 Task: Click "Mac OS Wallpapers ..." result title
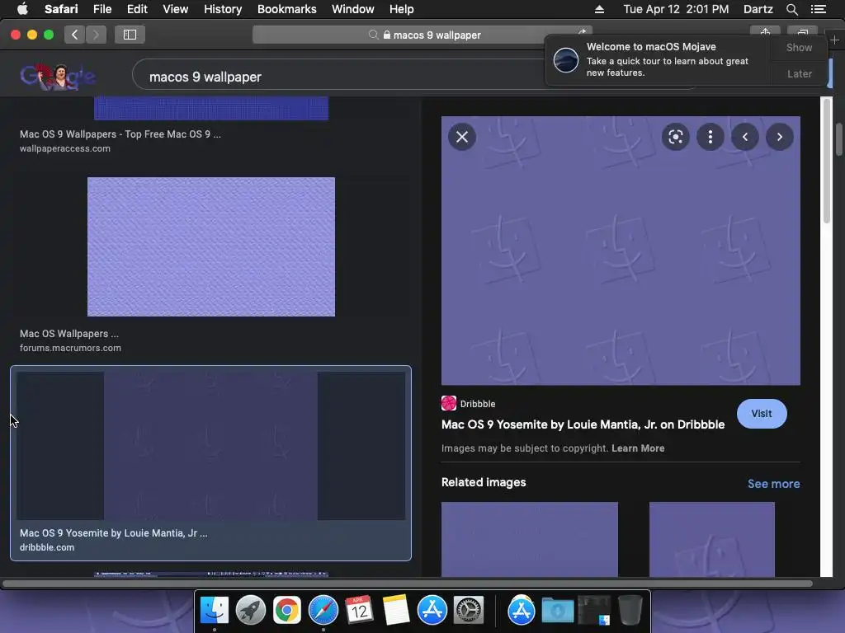click(x=69, y=334)
